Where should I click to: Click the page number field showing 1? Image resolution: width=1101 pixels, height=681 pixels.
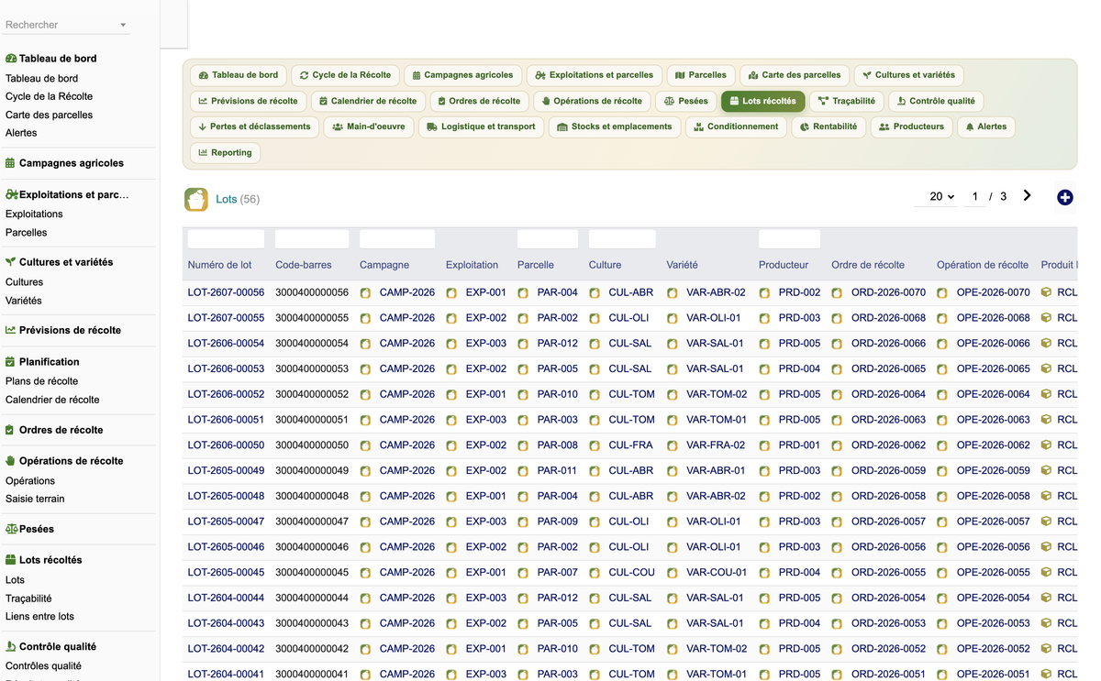(974, 196)
